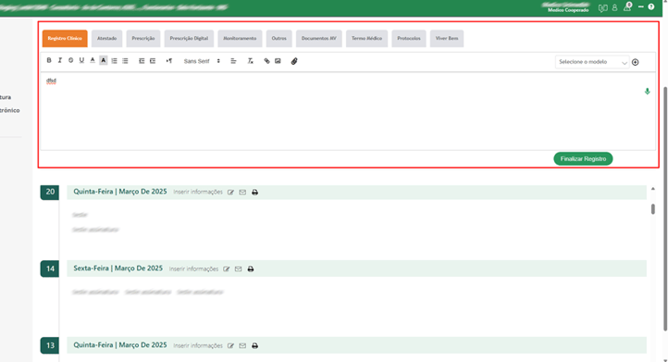Screen dimensions: 668x362
Task: Toggle italic formatting in the editor
Action: [x=59, y=60]
